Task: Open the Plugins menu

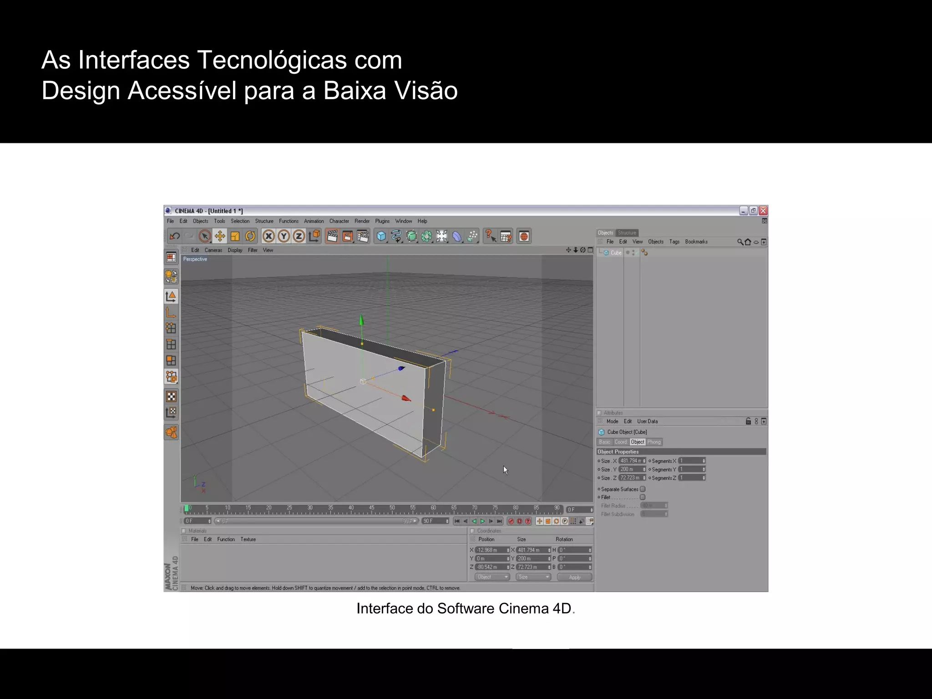Action: 382,221
